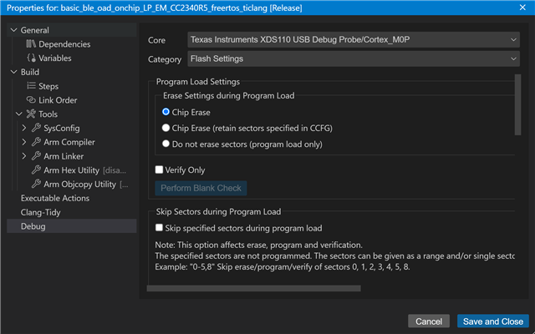Image resolution: width=535 pixels, height=334 pixels.
Task: Click the Arm Compiler wrench icon
Action: (36, 142)
